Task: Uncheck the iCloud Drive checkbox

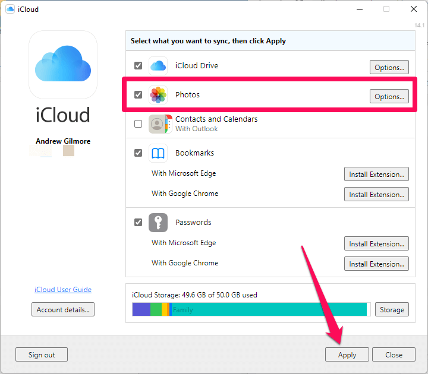Action: [x=138, y=66]
